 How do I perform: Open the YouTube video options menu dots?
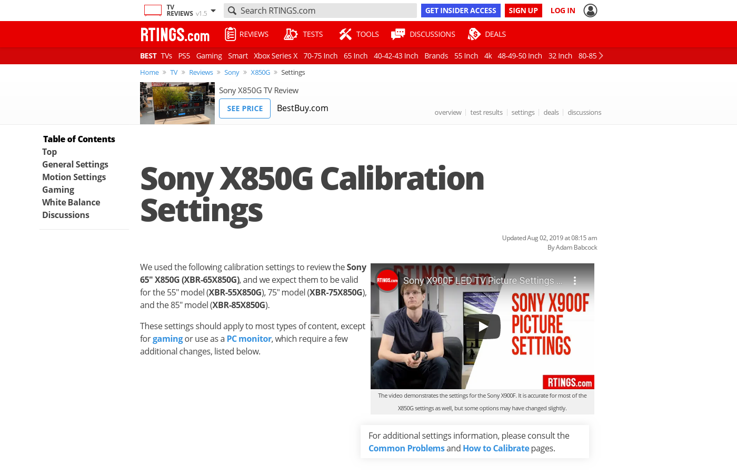[575, 281]
